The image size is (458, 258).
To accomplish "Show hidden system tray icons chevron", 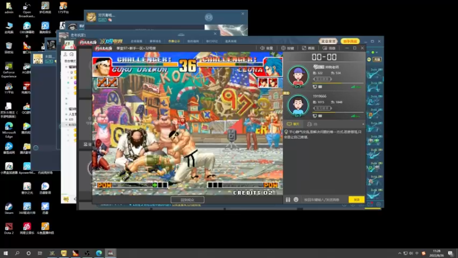I will (399, 253).
